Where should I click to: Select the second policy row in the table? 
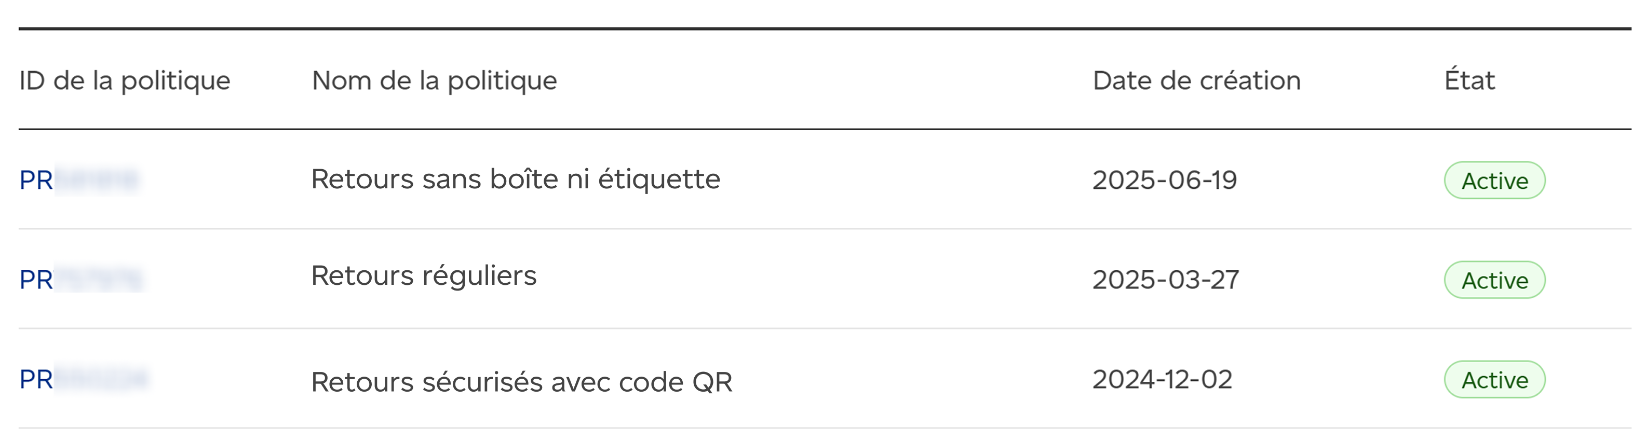click(887, 279)
